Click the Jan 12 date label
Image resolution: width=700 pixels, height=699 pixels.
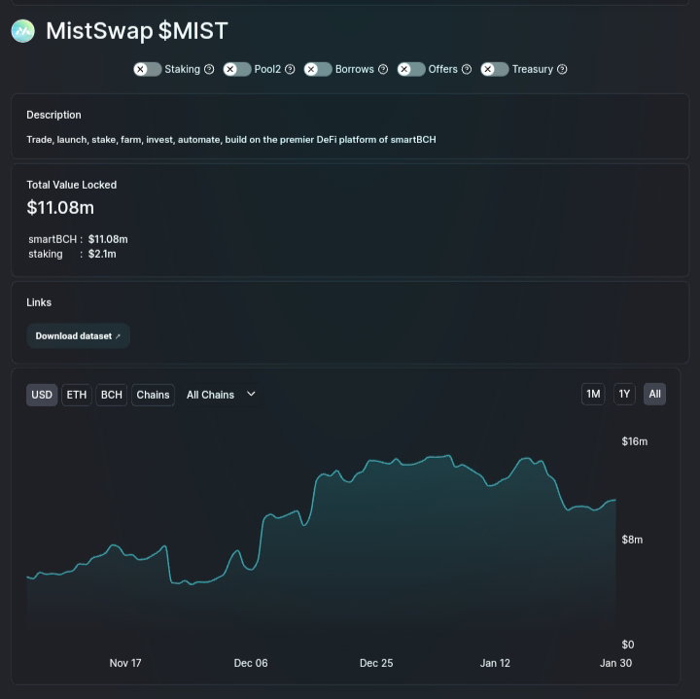click(495, 663)
